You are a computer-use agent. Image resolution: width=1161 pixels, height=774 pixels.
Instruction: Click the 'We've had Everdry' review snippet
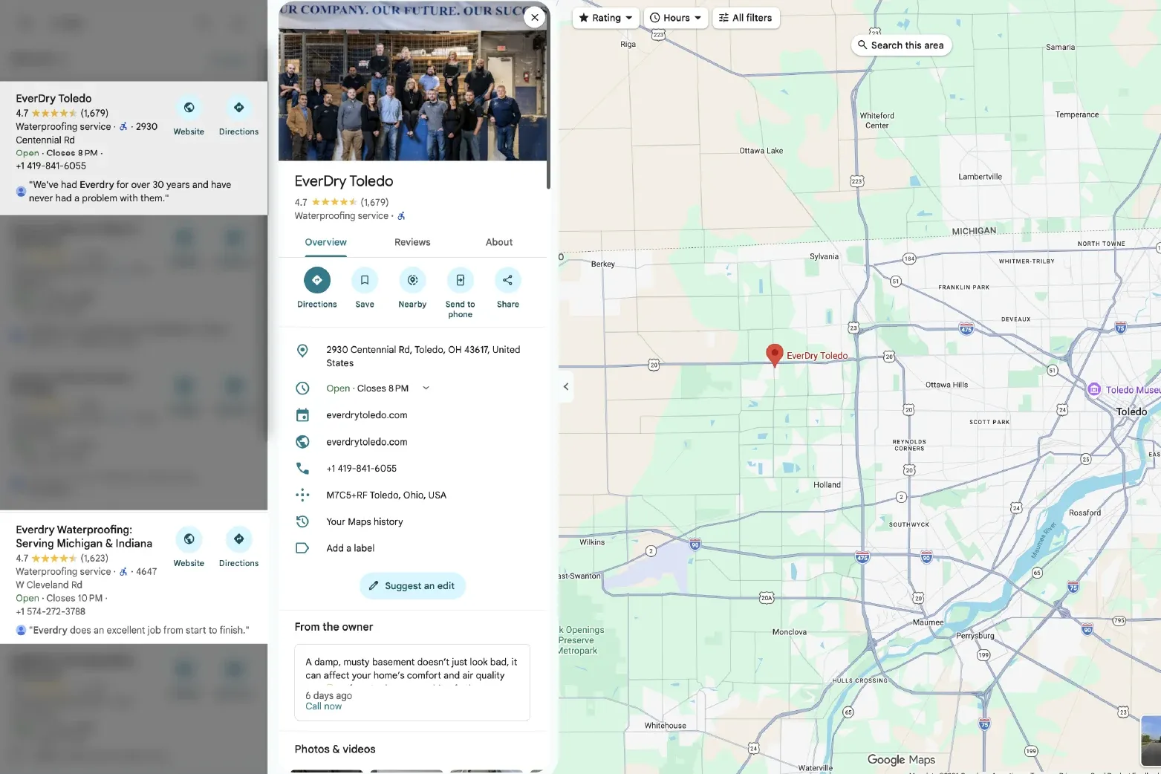click(x=130, y=192)
